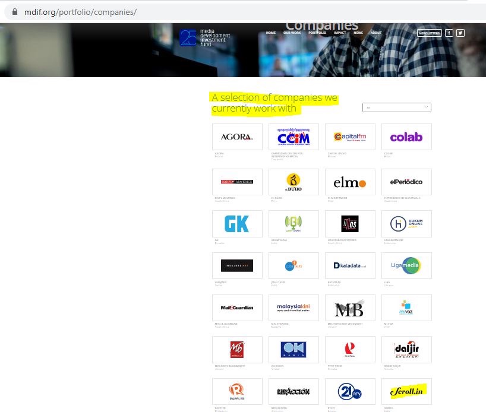
Task: Open the About navigation link
Action: click(376, 33)
